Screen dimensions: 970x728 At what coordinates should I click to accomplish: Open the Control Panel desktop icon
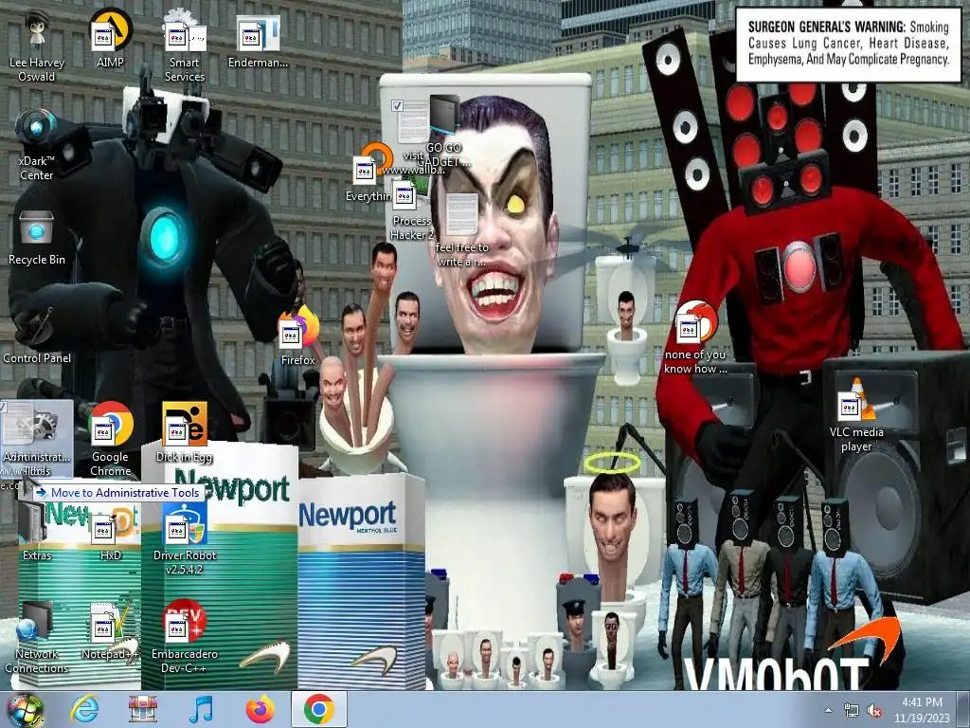[x=37, y=335]
